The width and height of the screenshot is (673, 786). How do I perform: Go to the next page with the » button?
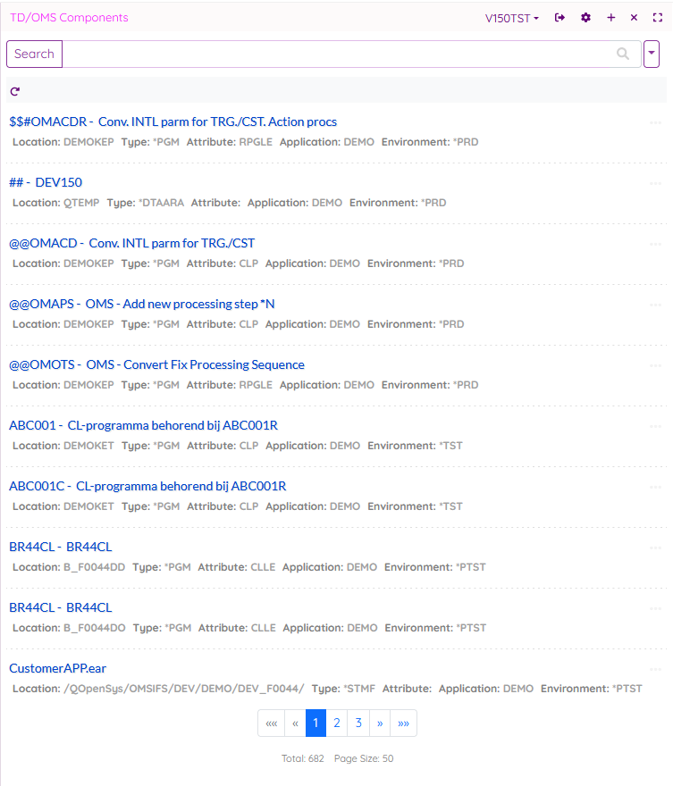(380, 723)
